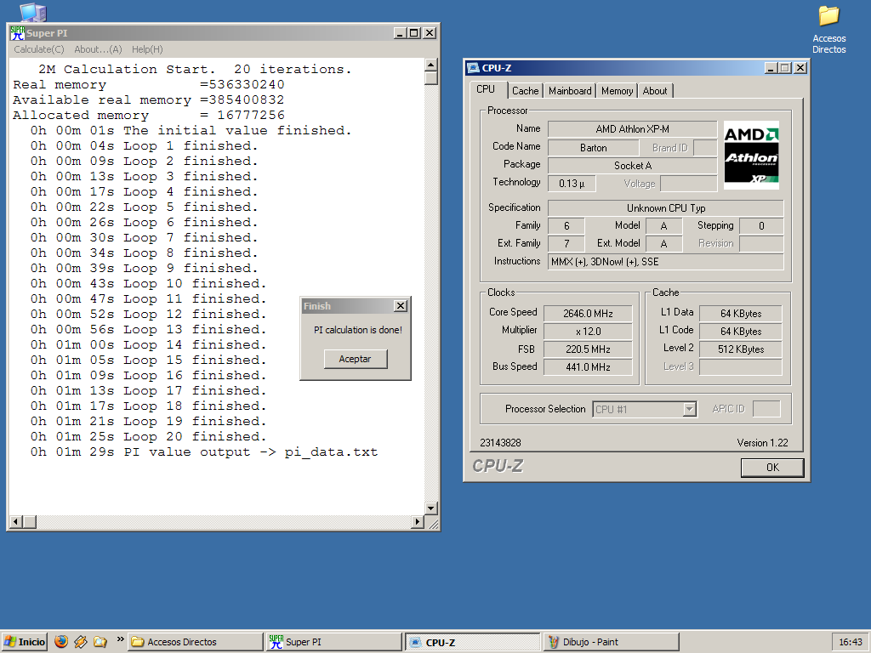
Task: Open the My Computer desktop icon
Action: coord(31,12)
